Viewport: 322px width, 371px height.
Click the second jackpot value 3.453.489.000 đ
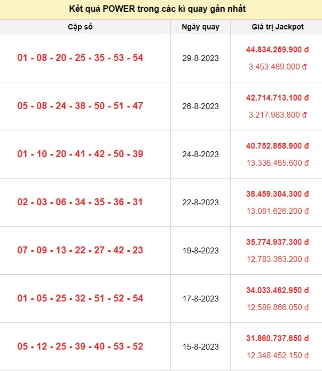pos(278,67)
